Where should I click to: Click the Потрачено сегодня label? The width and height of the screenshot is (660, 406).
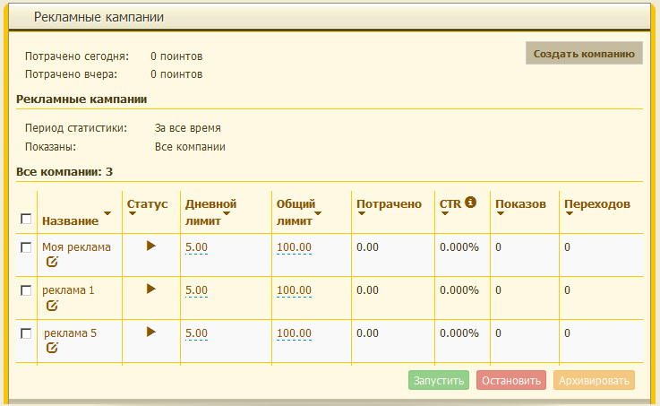77,56
